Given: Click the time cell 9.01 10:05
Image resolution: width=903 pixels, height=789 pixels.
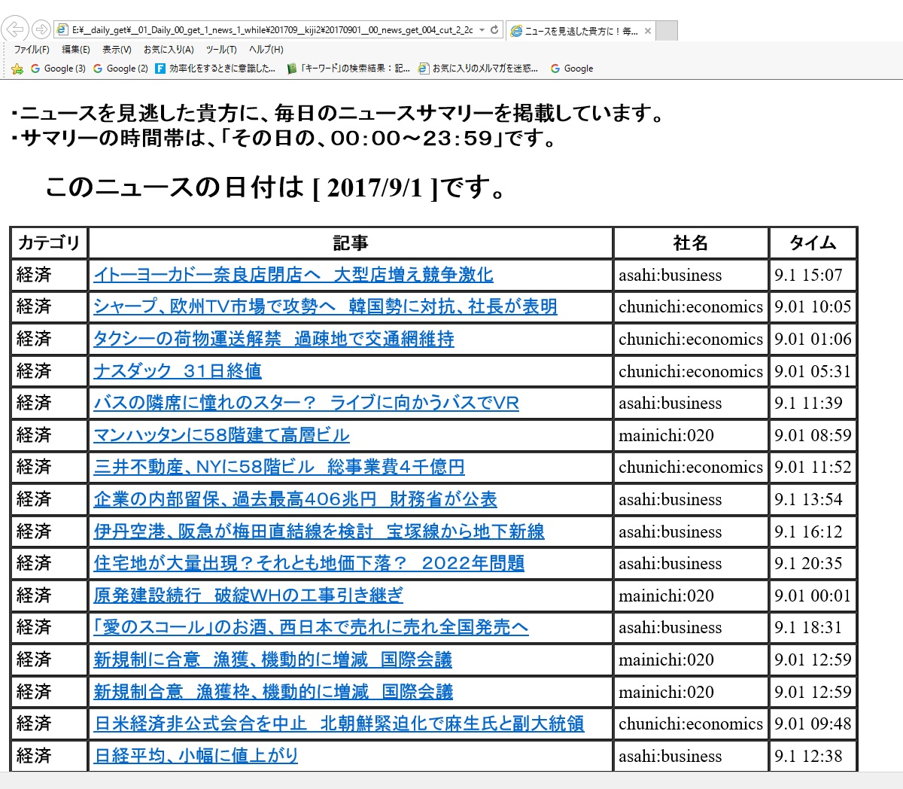Looking at the screenshot, I should [813, 306].
